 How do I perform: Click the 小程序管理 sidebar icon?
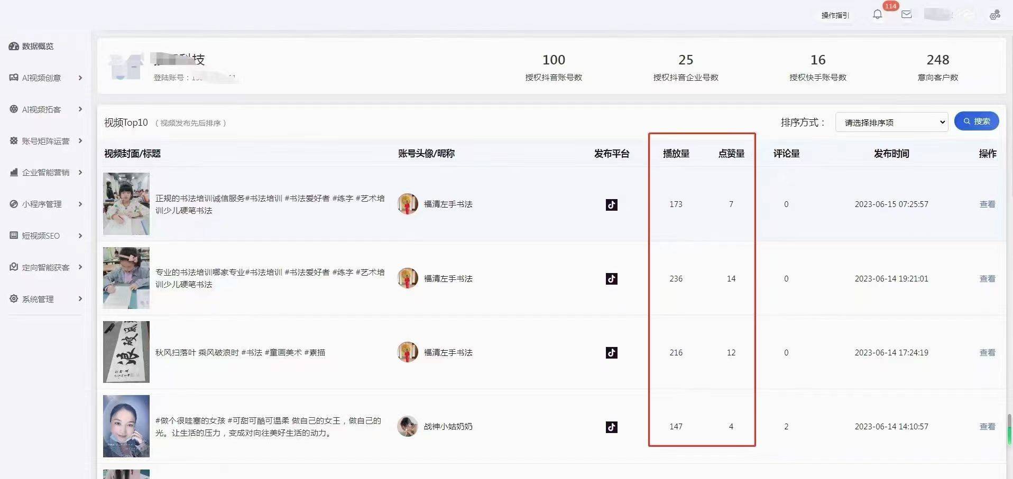14,204
